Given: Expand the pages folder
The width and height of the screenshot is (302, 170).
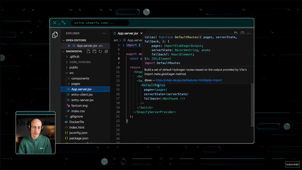Looking at the screenshot, I should coord(69,84).
